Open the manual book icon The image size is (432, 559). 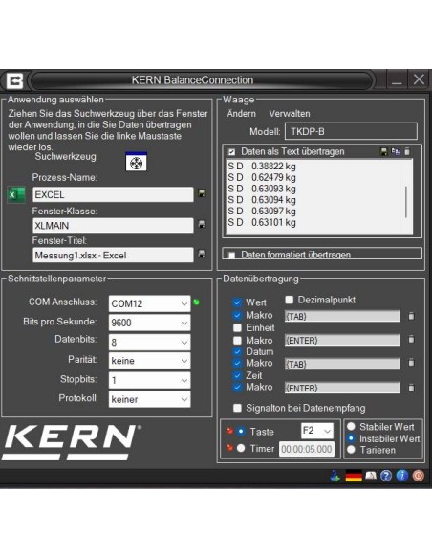pyautogui.click(x=371, y=476)
